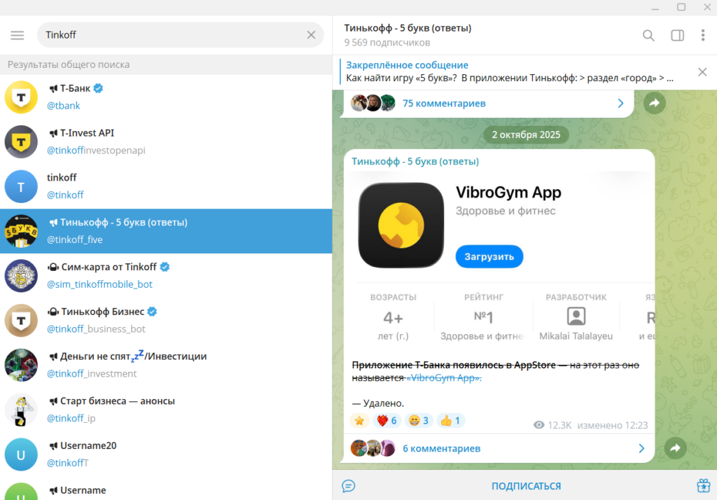Search within the channel with magnifier icon
The height and width of the screenshot is (500, 717).
648,35
